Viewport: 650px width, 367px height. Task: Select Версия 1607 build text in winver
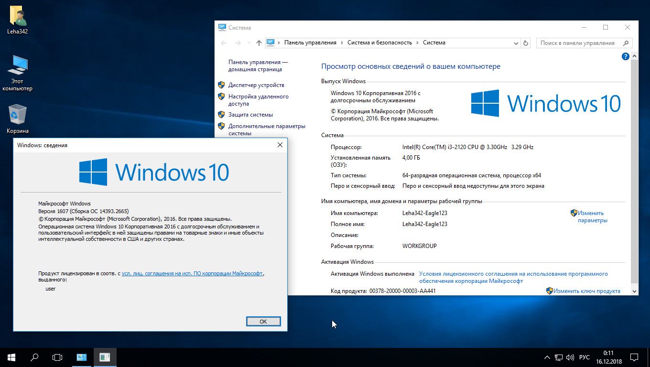[84, 211]
